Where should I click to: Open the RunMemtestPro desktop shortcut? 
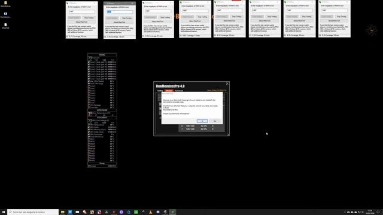(x=5, y=15)
